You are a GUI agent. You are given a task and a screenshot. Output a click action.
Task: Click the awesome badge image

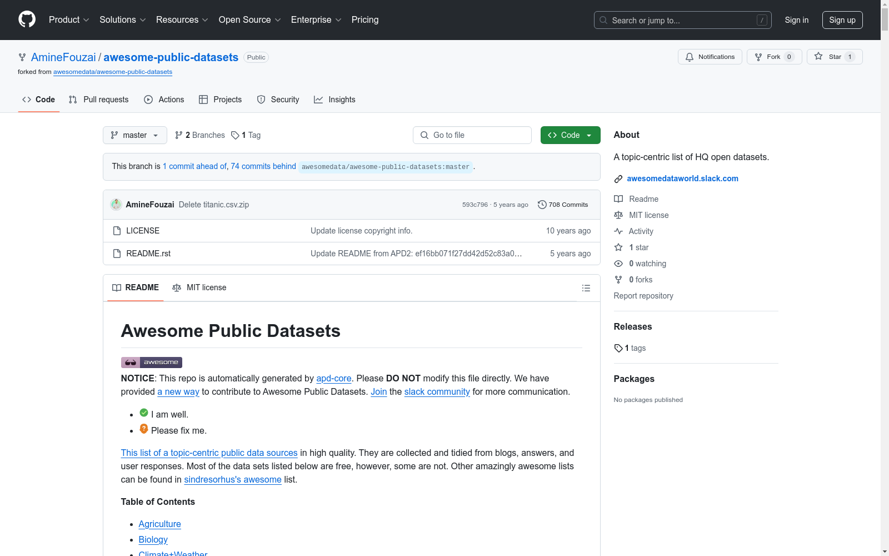(152, 363)
